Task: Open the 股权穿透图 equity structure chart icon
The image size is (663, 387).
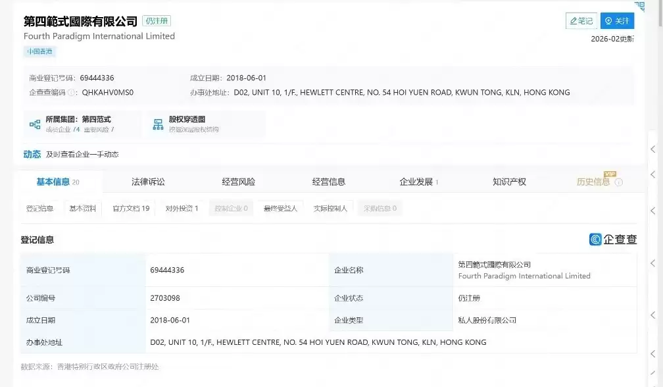Action: 158,123
